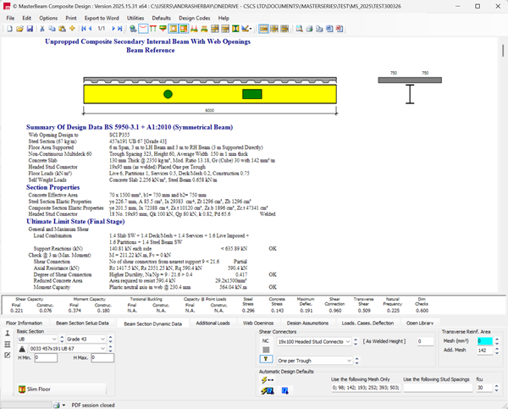Click the I-beam icon in left panel
Viewport: 508px width, 409px height.
coord(8,333)
